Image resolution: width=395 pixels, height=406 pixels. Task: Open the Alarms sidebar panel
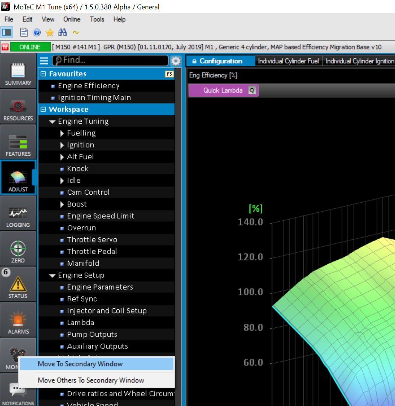point(18,322)
